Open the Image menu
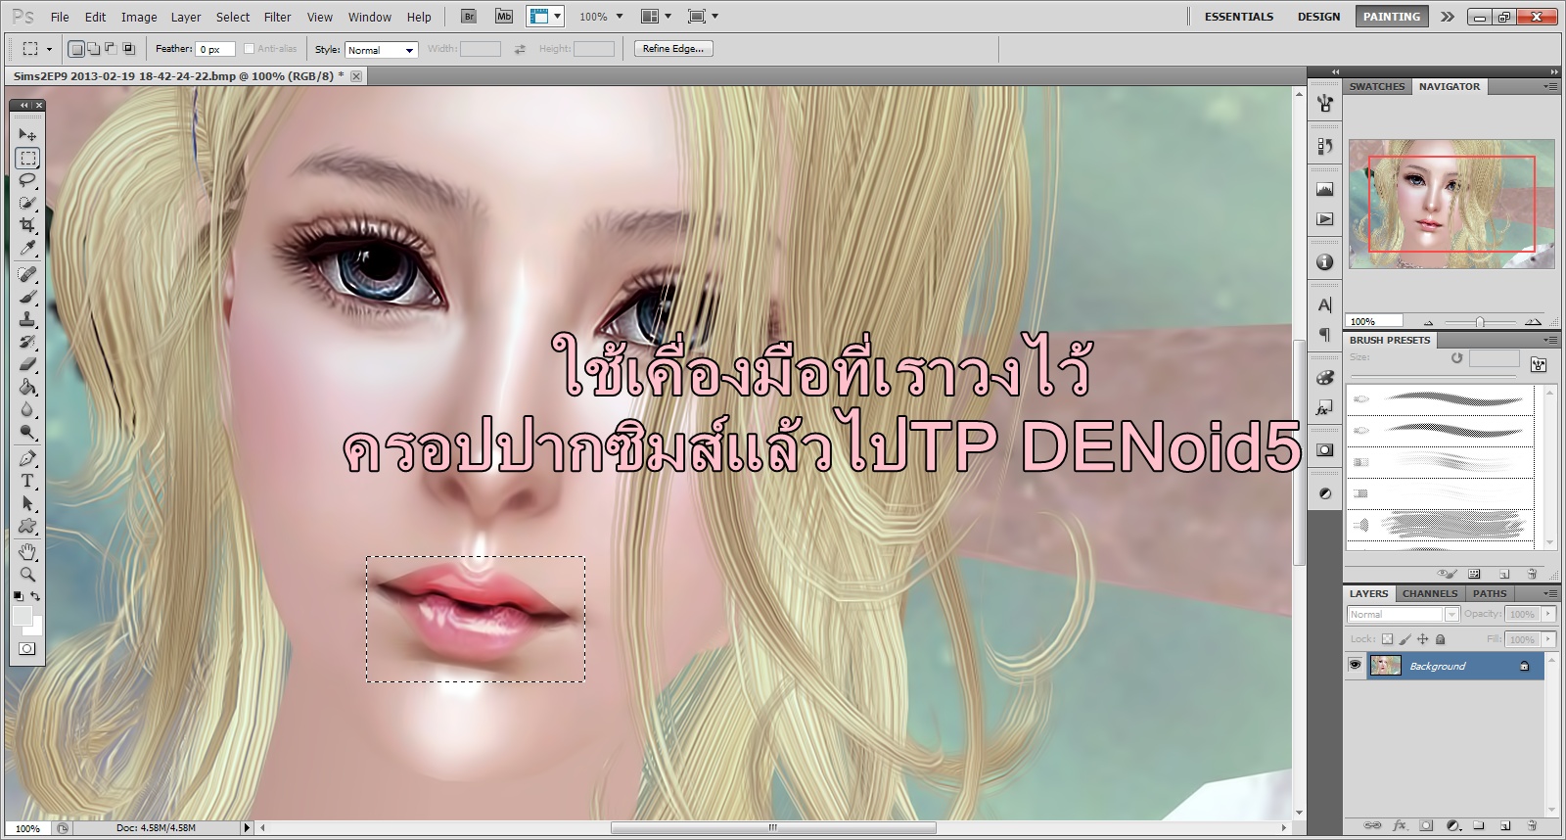1566x840 pixels. [x=139, y=17]
